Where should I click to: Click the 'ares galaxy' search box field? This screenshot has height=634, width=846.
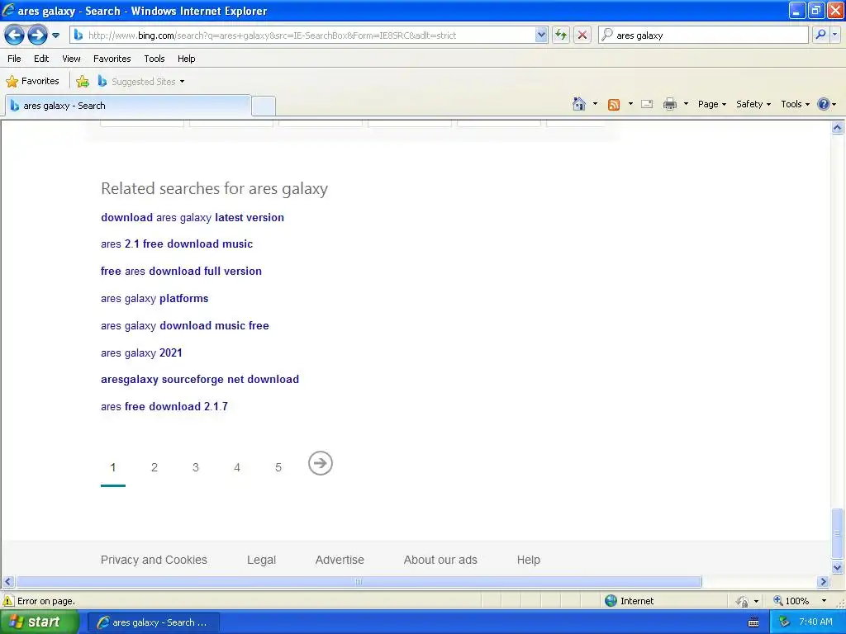pos(704,35)
